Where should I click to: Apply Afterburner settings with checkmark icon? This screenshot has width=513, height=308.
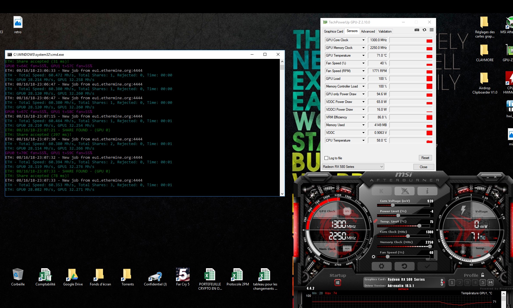pyautogui.click(x=427, y=266)
